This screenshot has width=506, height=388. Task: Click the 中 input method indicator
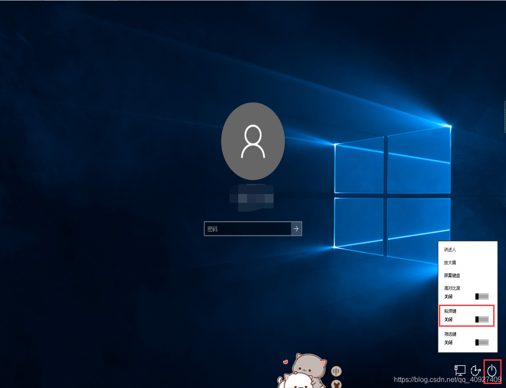(336, 372)
